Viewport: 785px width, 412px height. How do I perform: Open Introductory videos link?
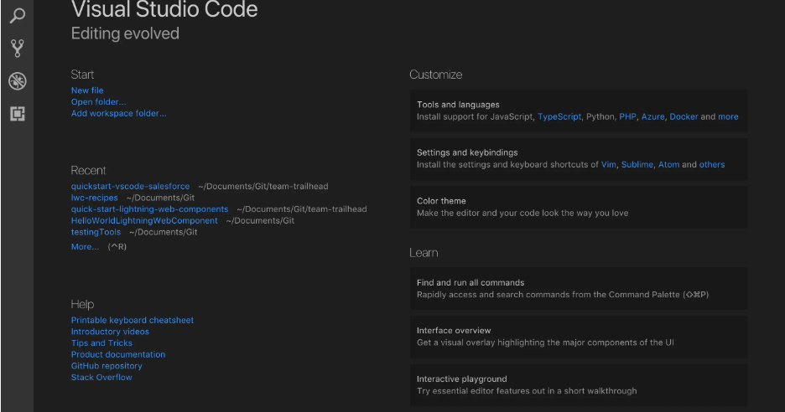tap(110, 332)
